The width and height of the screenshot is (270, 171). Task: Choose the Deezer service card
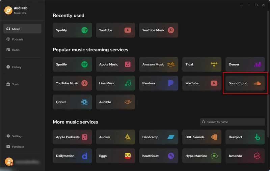pos(245,64)
